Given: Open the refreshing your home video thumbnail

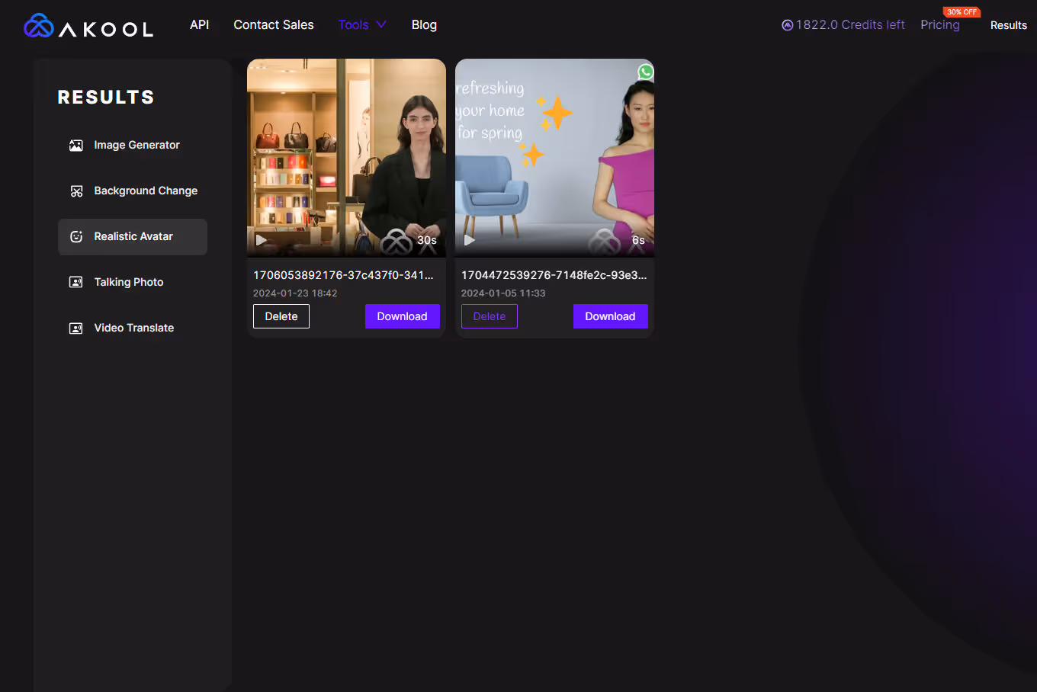Looking at the screenshot, I should (x=555, y=158).
